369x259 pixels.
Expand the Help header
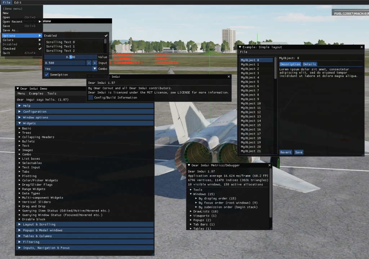click(85, 106)
